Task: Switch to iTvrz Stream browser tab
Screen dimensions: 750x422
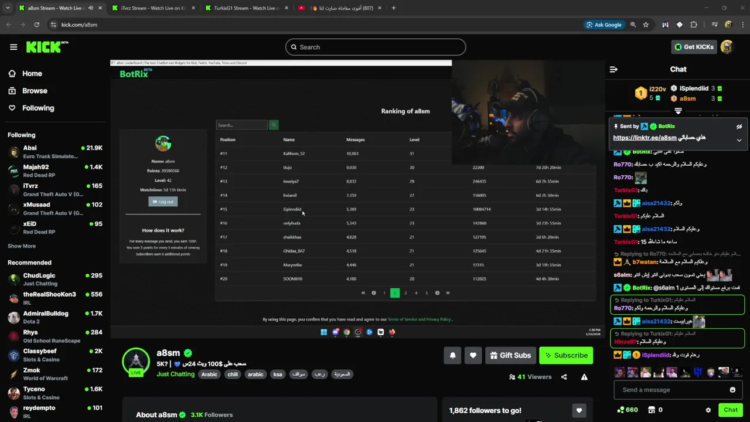Action: coord(152,8)
